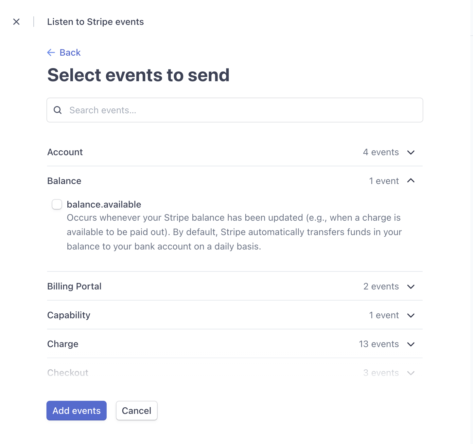Expand the Account events chevron
Image resolution: width=473 pixels, height=444 pixels.
(411, 152)
